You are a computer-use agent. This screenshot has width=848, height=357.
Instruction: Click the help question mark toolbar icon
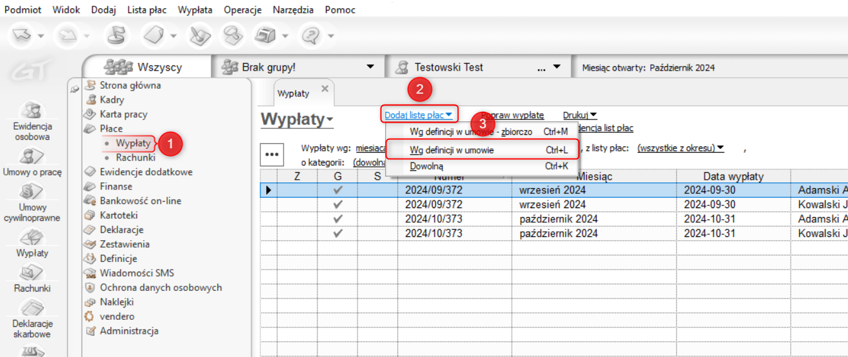point(311,35)
